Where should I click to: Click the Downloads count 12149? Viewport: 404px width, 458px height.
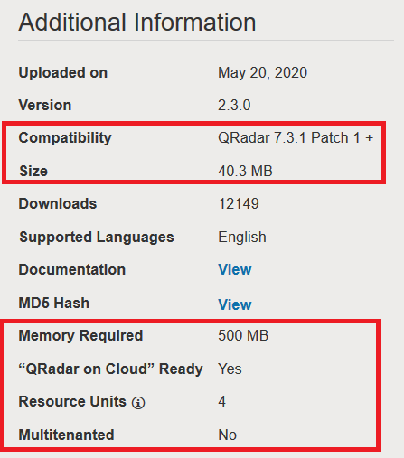click(x=239, y=204)
